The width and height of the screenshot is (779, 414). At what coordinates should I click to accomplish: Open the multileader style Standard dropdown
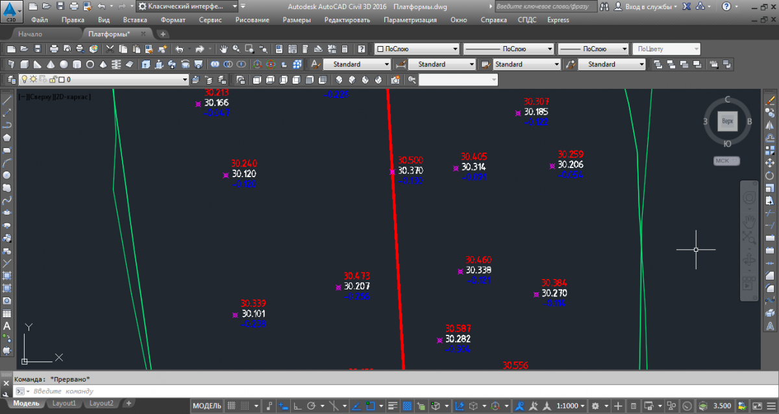612,64
